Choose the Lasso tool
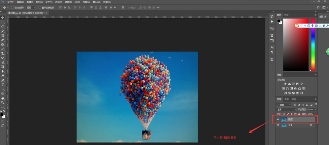The width and height of the screenshot is (329, 145). pyautogui.click(x=3, y=26)
